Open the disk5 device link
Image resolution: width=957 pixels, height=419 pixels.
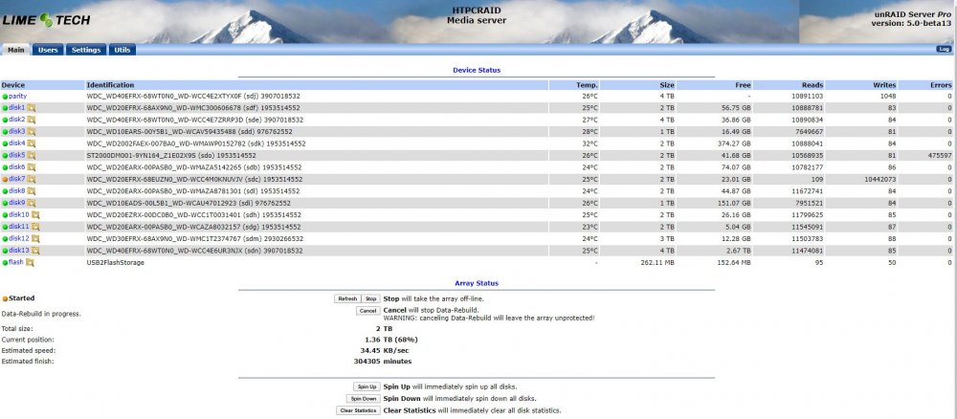click(x=17, y=156)
